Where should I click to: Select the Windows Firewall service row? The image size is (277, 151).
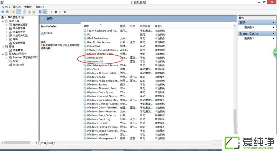coord(124,123)
